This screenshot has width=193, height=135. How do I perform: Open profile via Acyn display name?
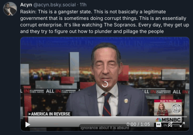coord(26,5)
